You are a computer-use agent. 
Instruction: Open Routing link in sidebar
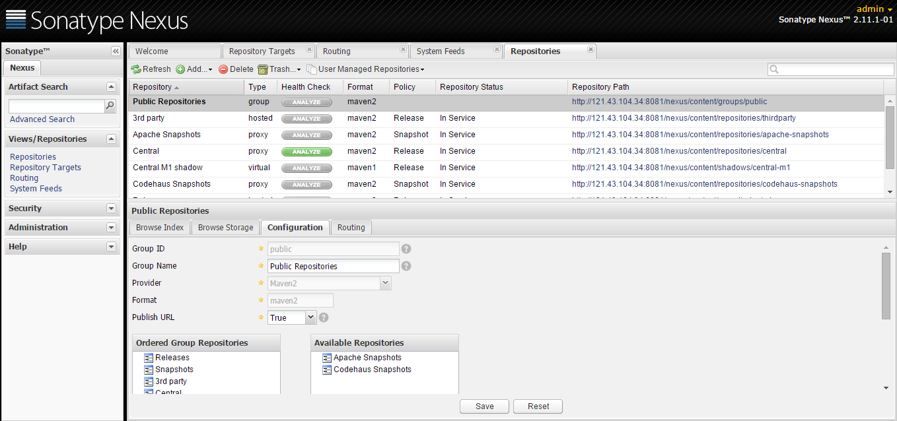pos(24,178)
